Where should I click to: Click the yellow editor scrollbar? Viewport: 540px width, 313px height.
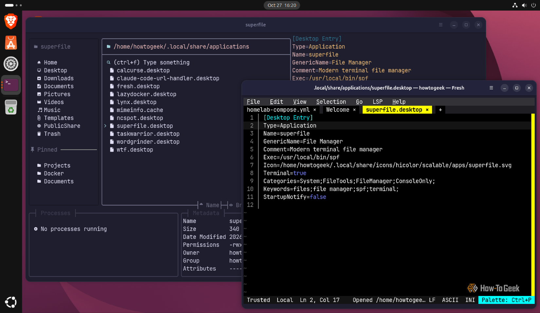pos(533,204)
